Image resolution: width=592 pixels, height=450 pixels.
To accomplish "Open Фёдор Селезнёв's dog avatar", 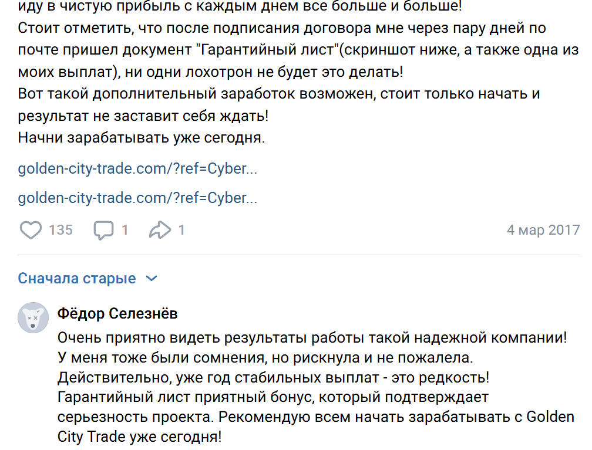I will pos(33,318).
